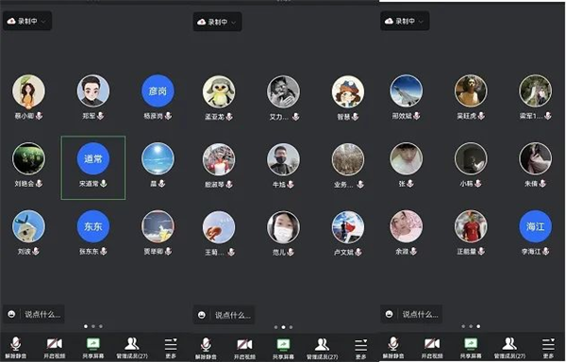
Task: Turn on video in the left panel
Action: tap(55, 347)
